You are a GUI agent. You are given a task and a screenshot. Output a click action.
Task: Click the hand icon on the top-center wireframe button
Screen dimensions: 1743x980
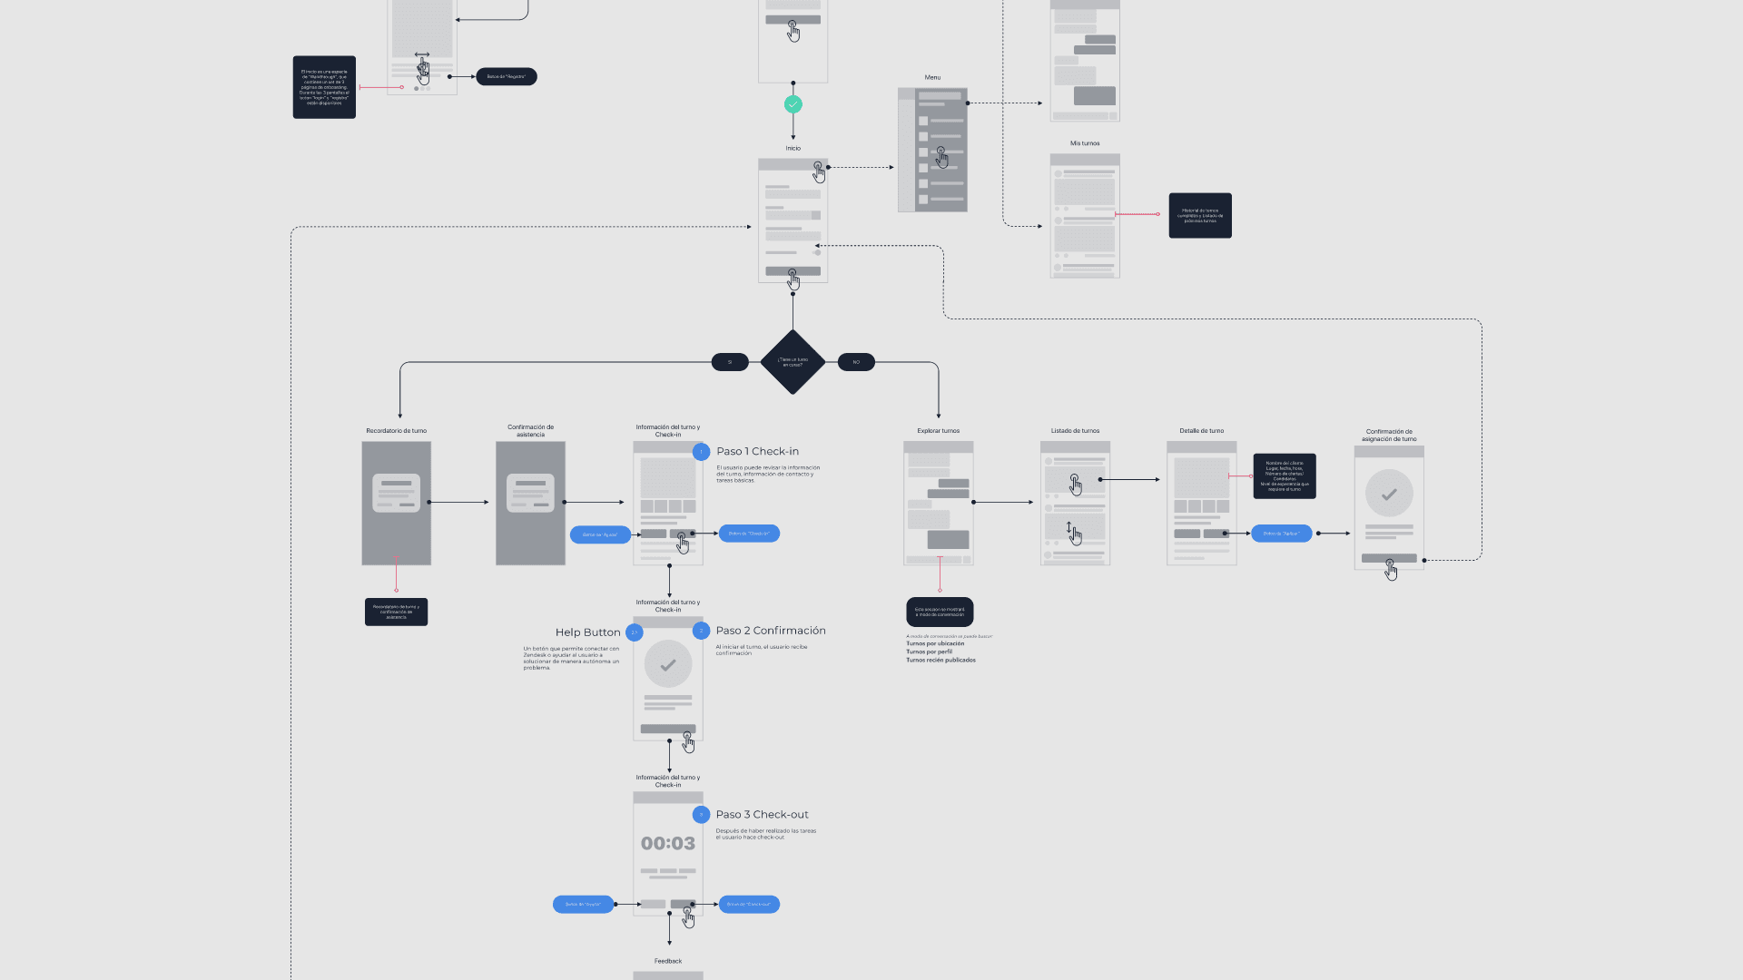pyautogui.click(x=793, y=31)
